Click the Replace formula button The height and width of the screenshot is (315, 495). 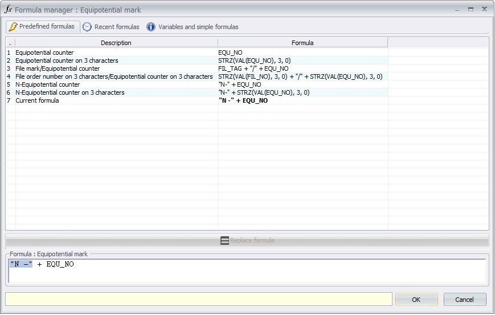point(247,241)
